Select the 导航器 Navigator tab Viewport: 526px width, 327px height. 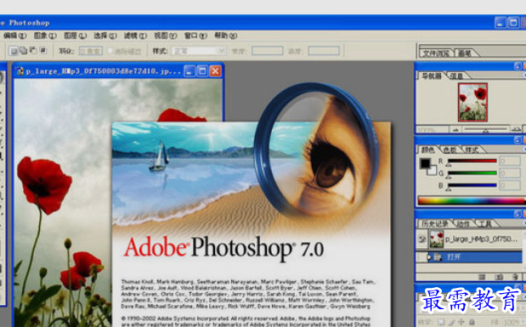[x=432, y=76]
